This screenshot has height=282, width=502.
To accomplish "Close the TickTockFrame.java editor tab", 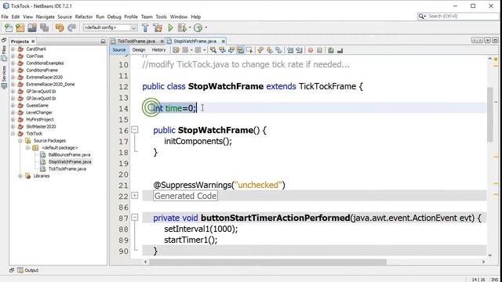I will click(162, 42).
